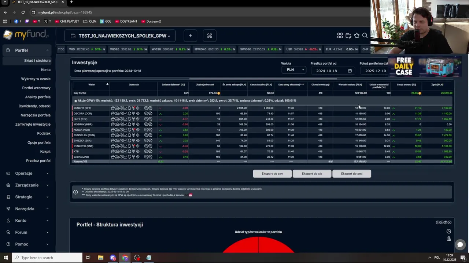The width and height of the screenshot is (469, 263).
Task: Open CHIL PLAYLIST bookmark
Action: tap(67, 22)
